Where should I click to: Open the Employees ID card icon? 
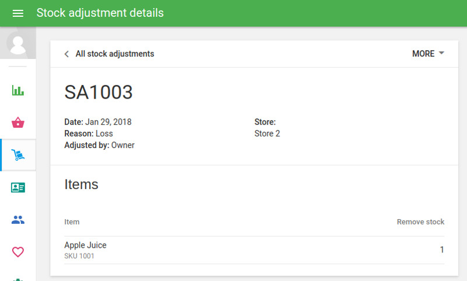pos(18,187)
